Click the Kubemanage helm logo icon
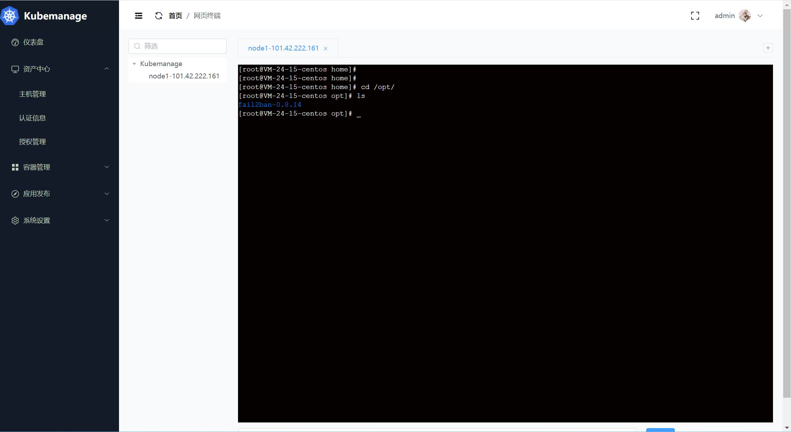 pos(10,16)
